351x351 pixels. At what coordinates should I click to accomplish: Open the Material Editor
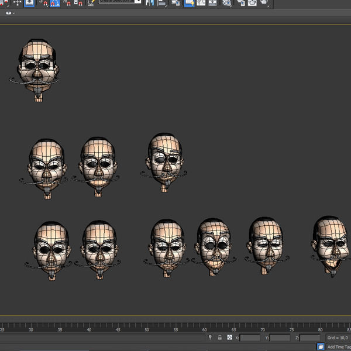click(226, 2)
